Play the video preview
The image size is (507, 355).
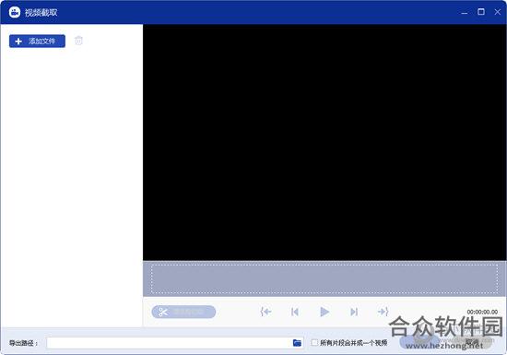point(324,312)
